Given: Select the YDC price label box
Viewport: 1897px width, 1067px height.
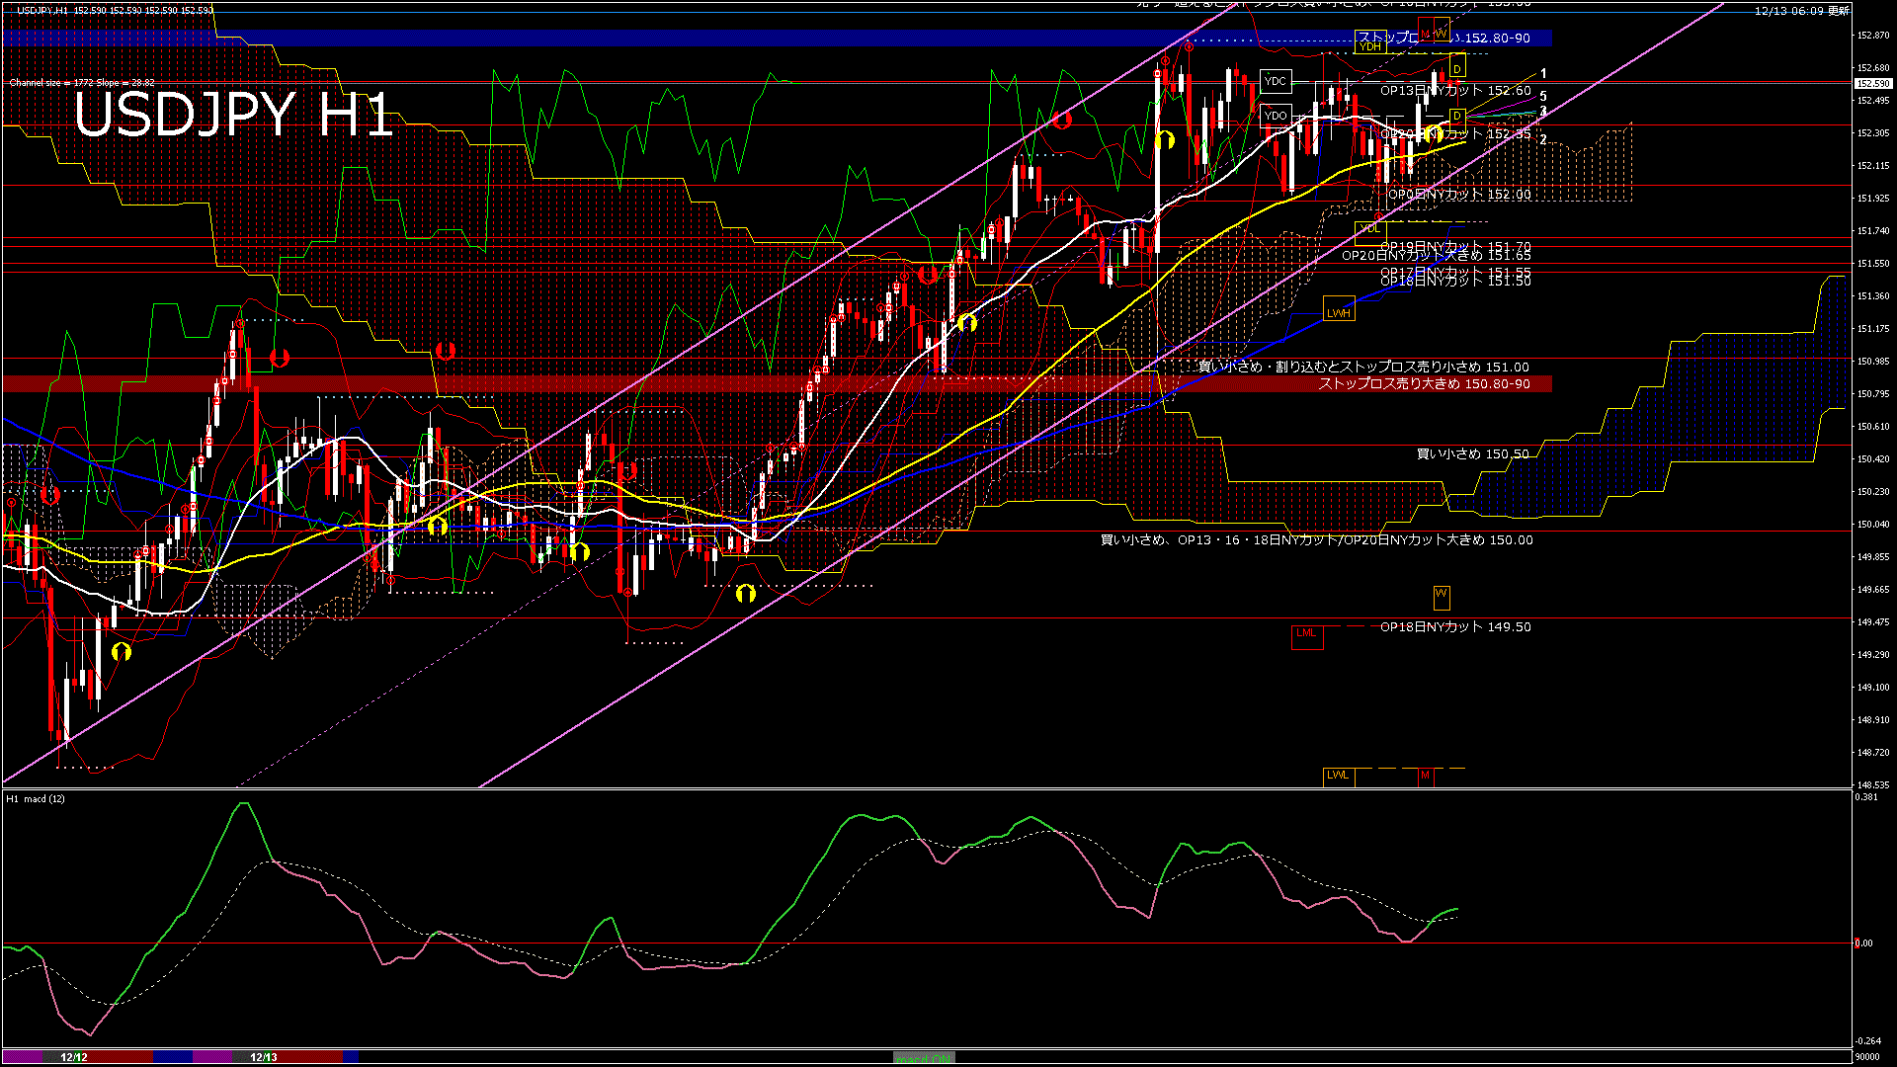Looking at the screenshot, I should [x=1276, y=81].
